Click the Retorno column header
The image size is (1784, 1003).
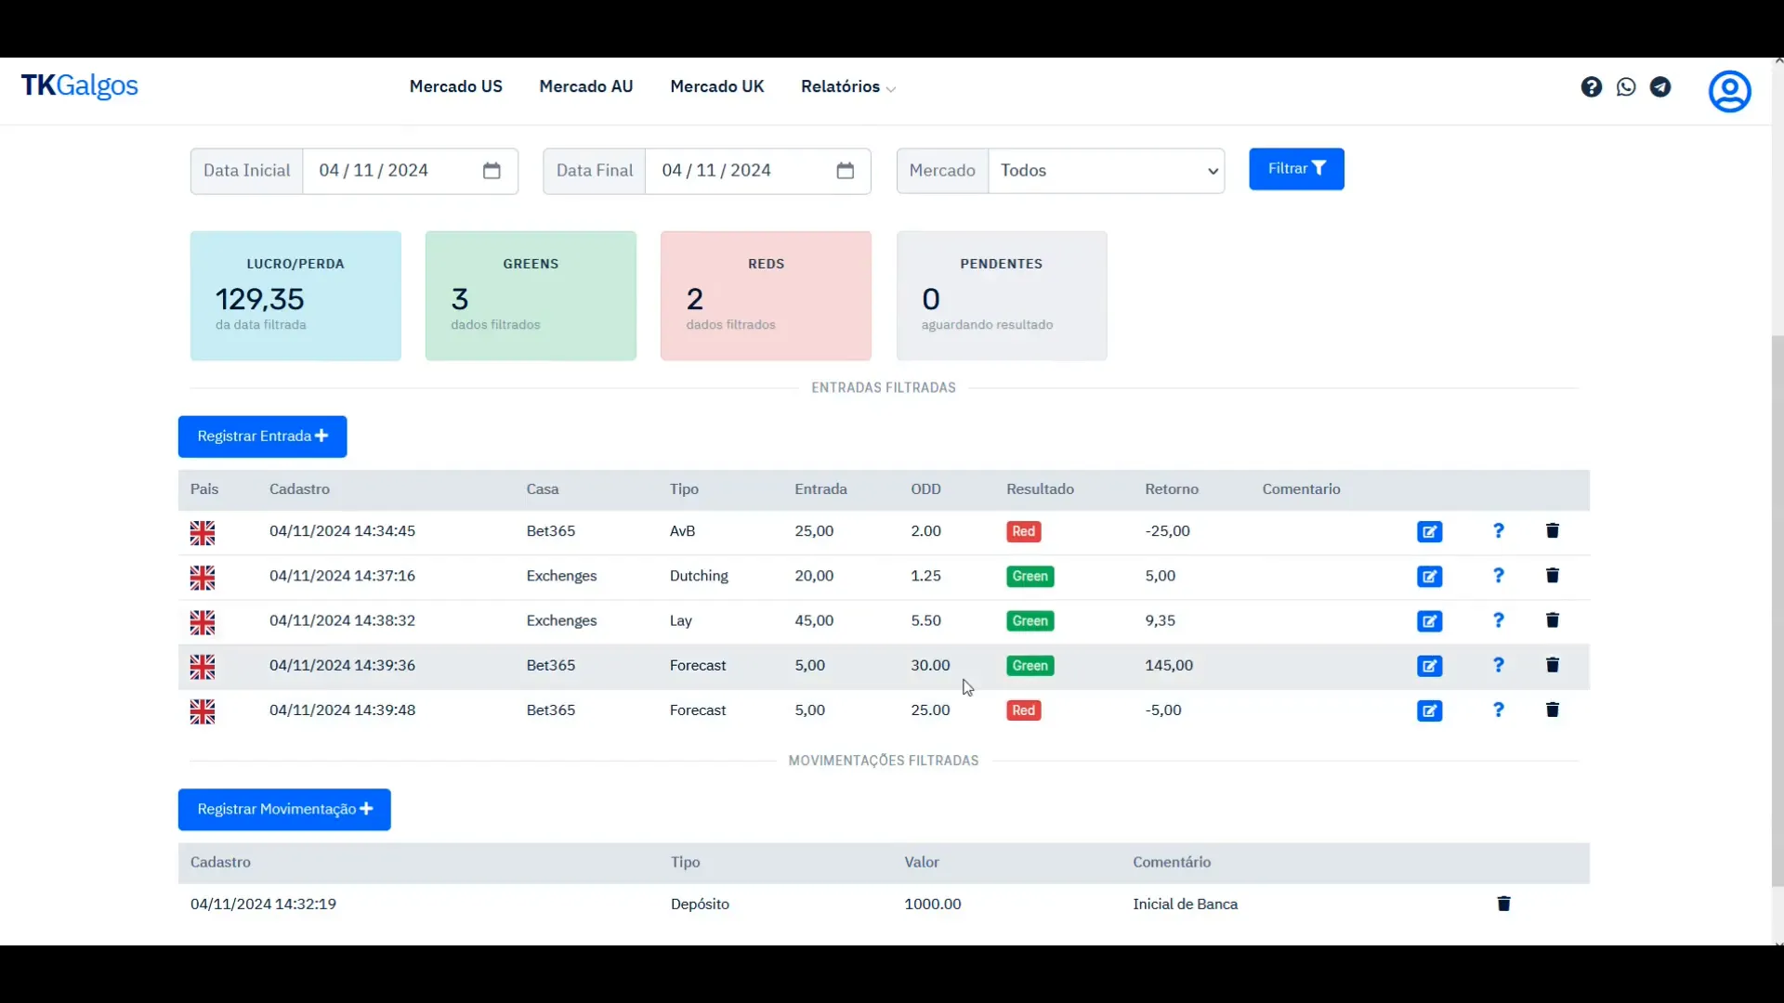[1171, 489]
